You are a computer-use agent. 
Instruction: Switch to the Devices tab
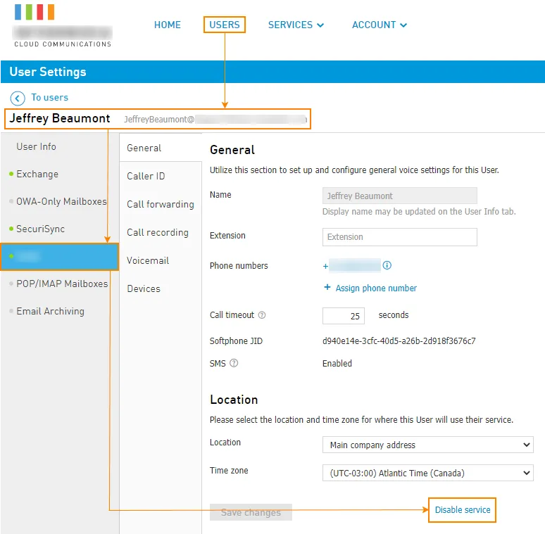coord(144,289)
